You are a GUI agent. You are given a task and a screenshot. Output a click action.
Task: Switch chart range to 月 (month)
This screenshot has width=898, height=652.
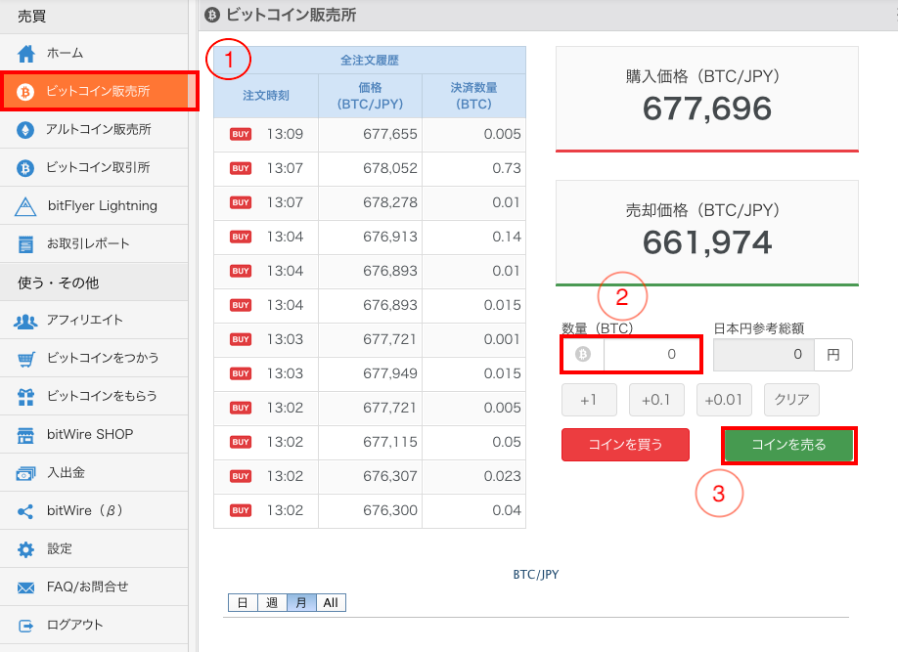(x=301, y=603)
